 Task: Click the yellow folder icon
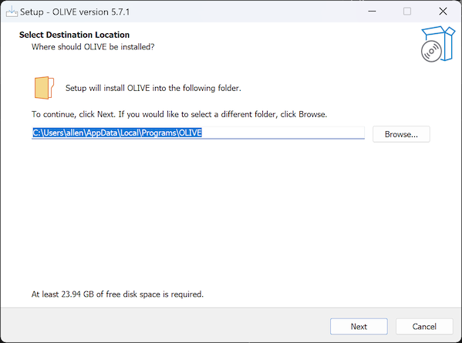(44, 88)
